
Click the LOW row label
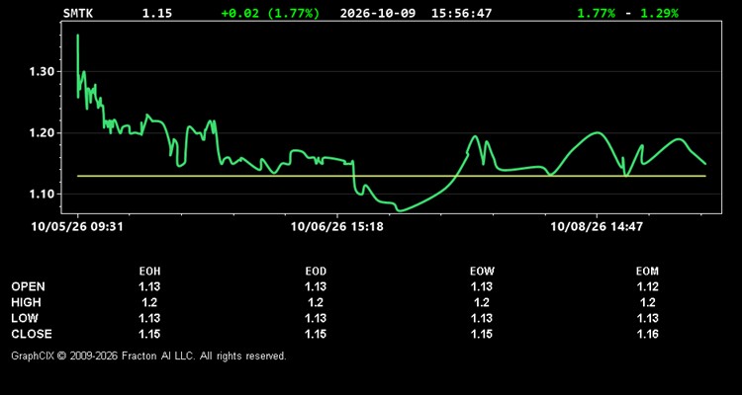click(25, 318)
